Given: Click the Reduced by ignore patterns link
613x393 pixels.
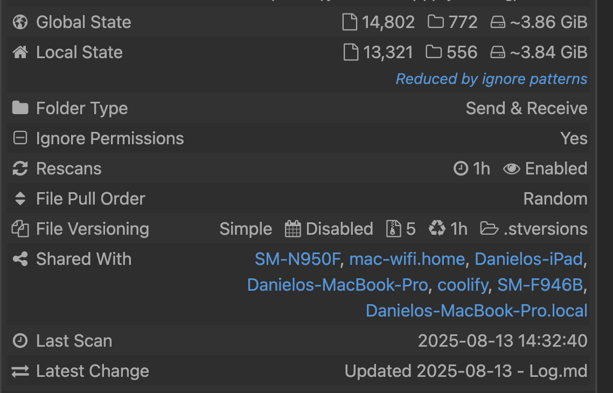Looking at the screenshot, I should coord(491,79).
